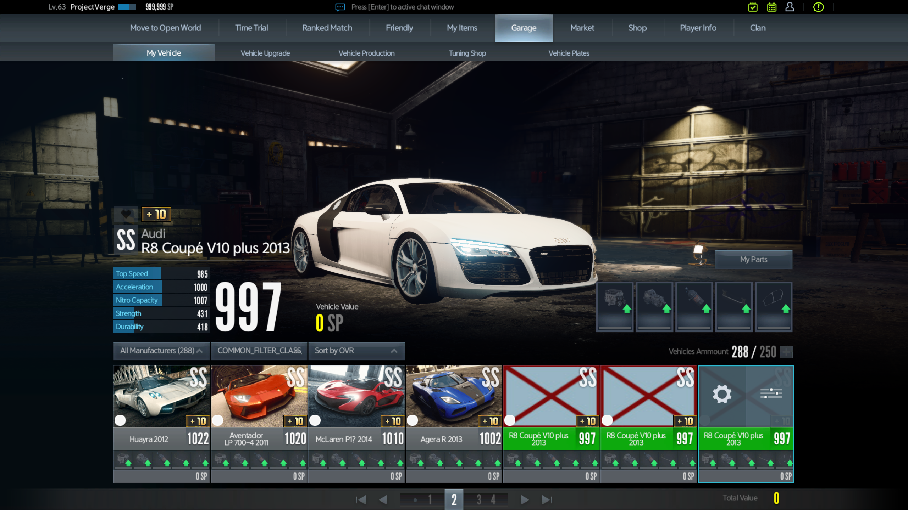This screenshot has width=908, height=510.
Task: Click the Nitro Capacity stat bar
Action: pos(162,300)
